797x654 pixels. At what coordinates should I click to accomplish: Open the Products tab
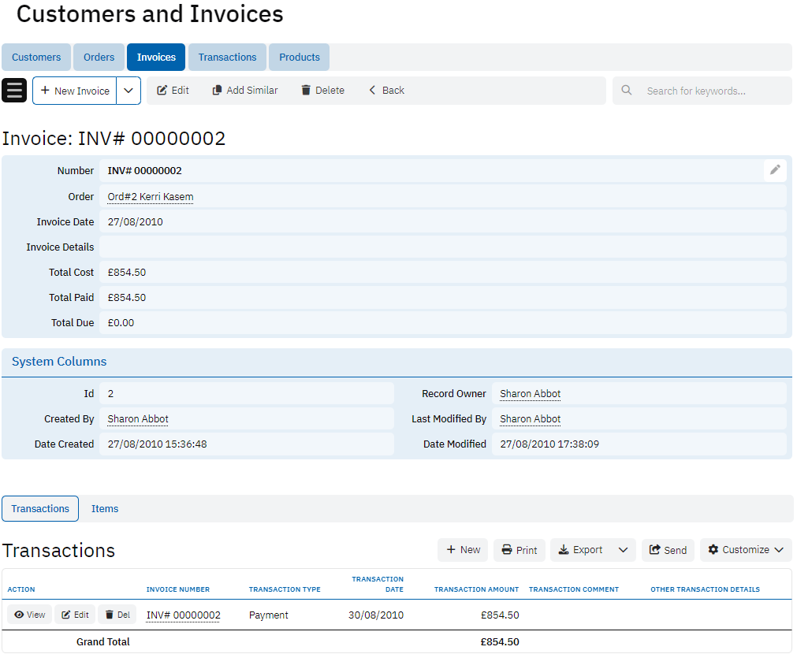click(299, 58)
